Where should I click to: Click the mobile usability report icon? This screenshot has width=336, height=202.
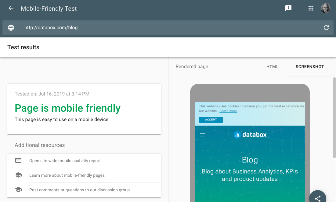coord(18,160)
